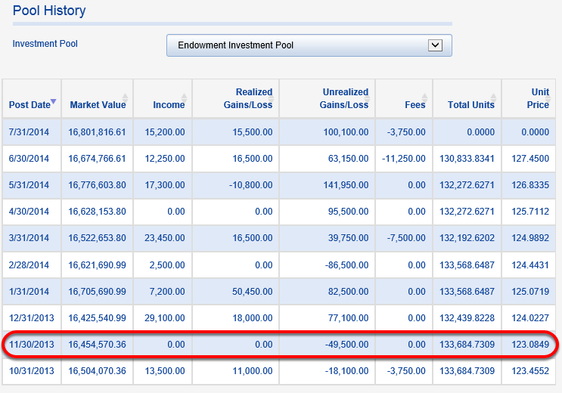The width and height of the screenshot is (562, 393).
Task: Sort by Unit Price column icon
Action: [x=548, y=98]
